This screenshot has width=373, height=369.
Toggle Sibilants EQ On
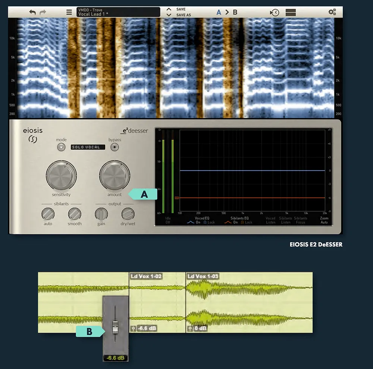235,222
